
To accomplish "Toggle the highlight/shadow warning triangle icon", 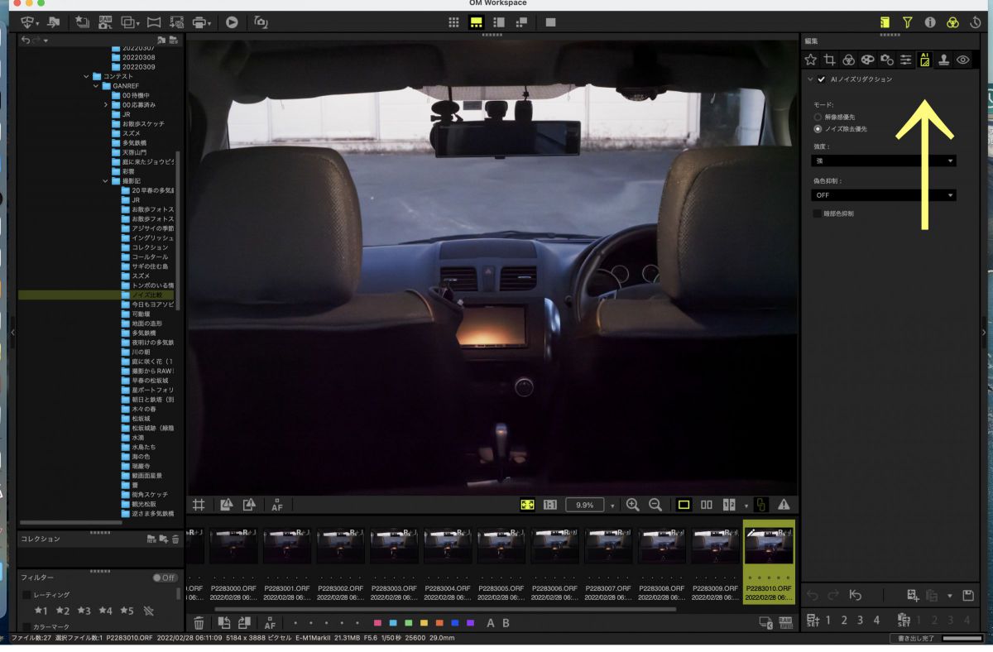I will 783,505.
